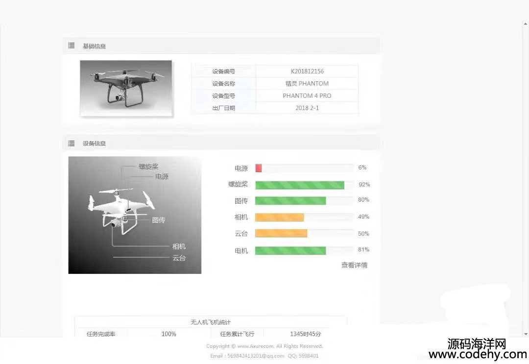Viewport: 529px width, 364px height.
Task: Click the 任务完成率 cell
Action: pyautogui.click(x=101, y=334)
